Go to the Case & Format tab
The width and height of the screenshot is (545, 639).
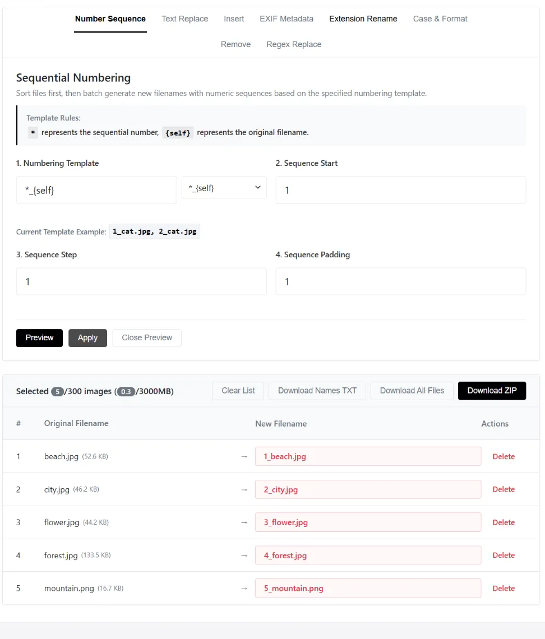pyautogui.click(x=440, y=18)
